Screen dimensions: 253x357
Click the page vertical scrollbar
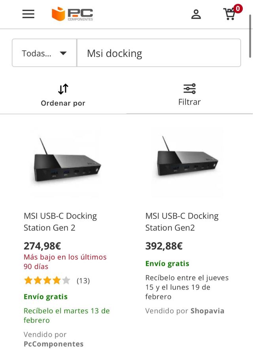point(250,36)
